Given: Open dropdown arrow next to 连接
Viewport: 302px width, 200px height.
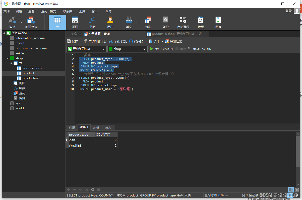Looking at the screenshot, I should (21, 23).
